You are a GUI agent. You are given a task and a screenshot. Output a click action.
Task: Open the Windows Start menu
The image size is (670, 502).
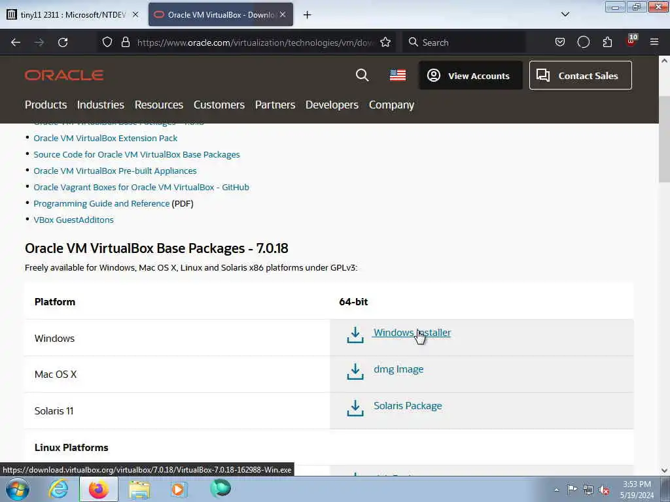[18, 489]
